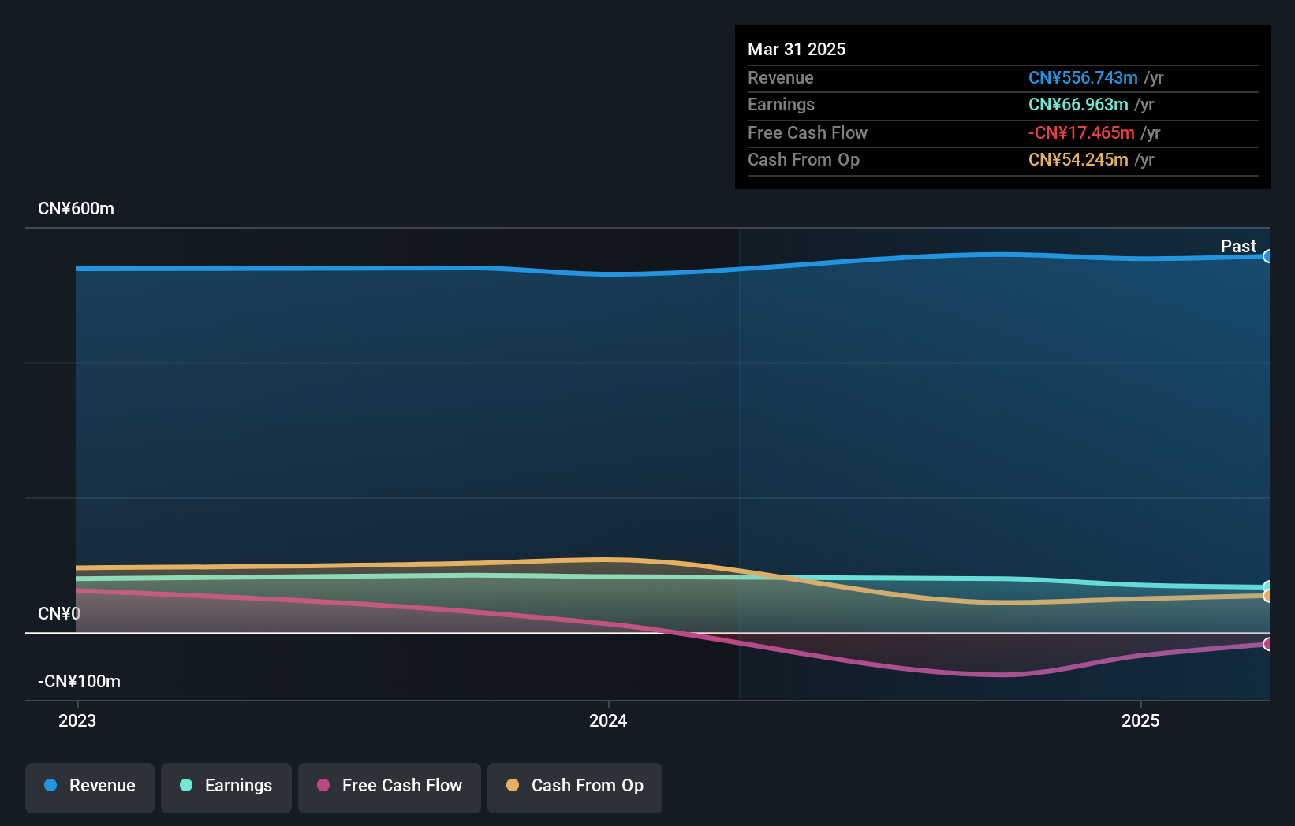Click the Cash From Op endpoint marker
1295x826 pixels.
tap(1267, 596)
